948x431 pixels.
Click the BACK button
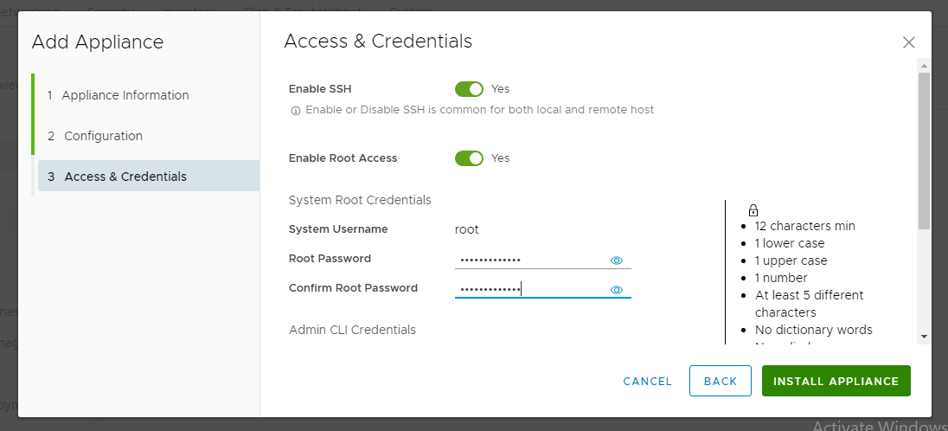(x=720, y=381)
